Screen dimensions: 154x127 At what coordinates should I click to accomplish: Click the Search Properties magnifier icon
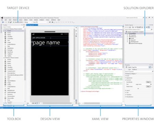(152, 71)
